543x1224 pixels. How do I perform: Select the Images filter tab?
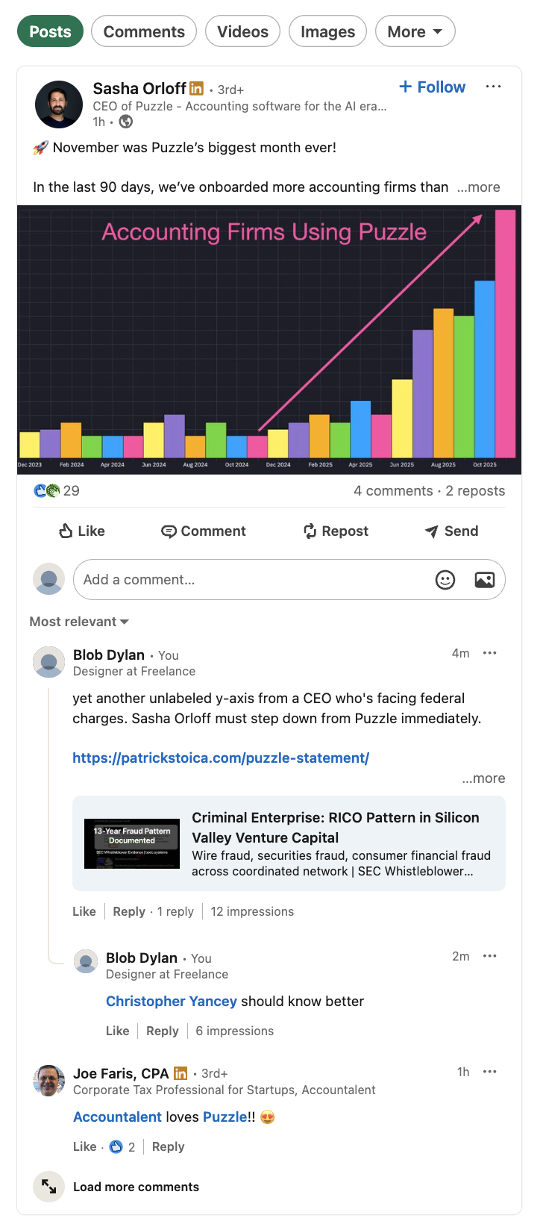coord(327,32)
